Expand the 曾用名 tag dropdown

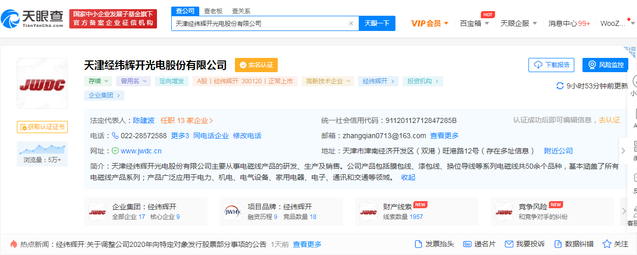(133, 81)
